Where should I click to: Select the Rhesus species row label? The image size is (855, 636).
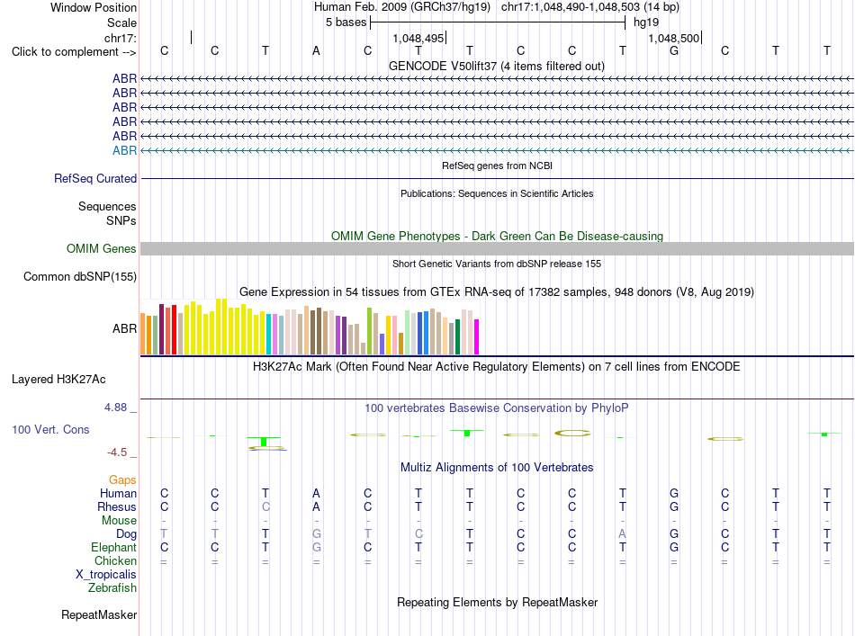click(x=117, y=506)
